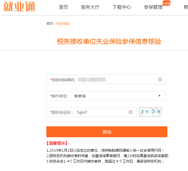188x171 pixels.
Task: Focus the 地税电脑编码 input field
Action: coord(106,80)
